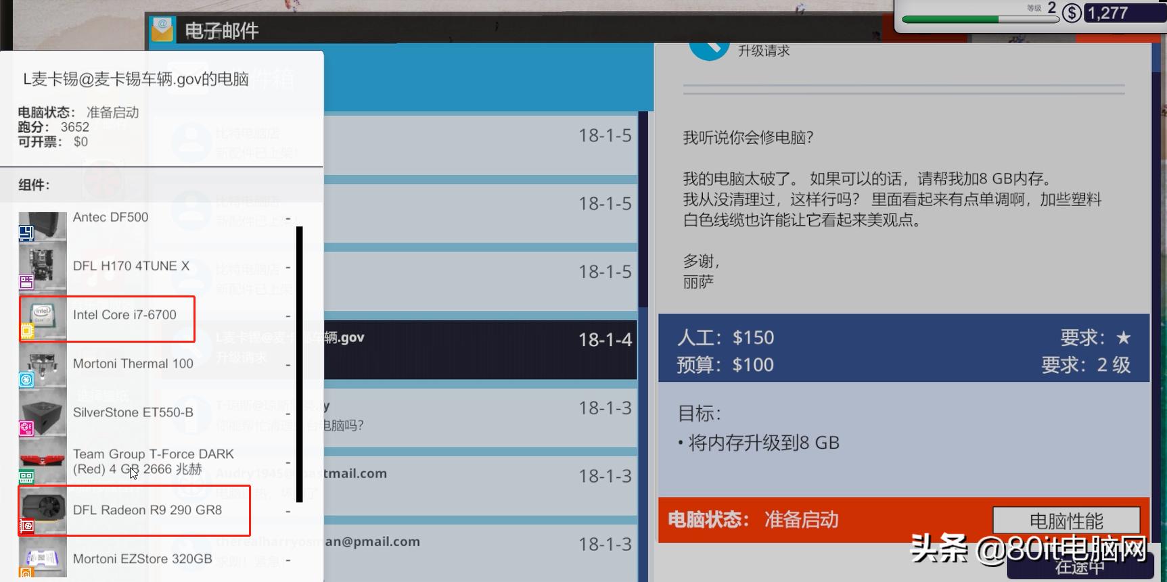Click the component list vertical scrollbar
Screen dimensions: 1167x582
click(299, 364)
